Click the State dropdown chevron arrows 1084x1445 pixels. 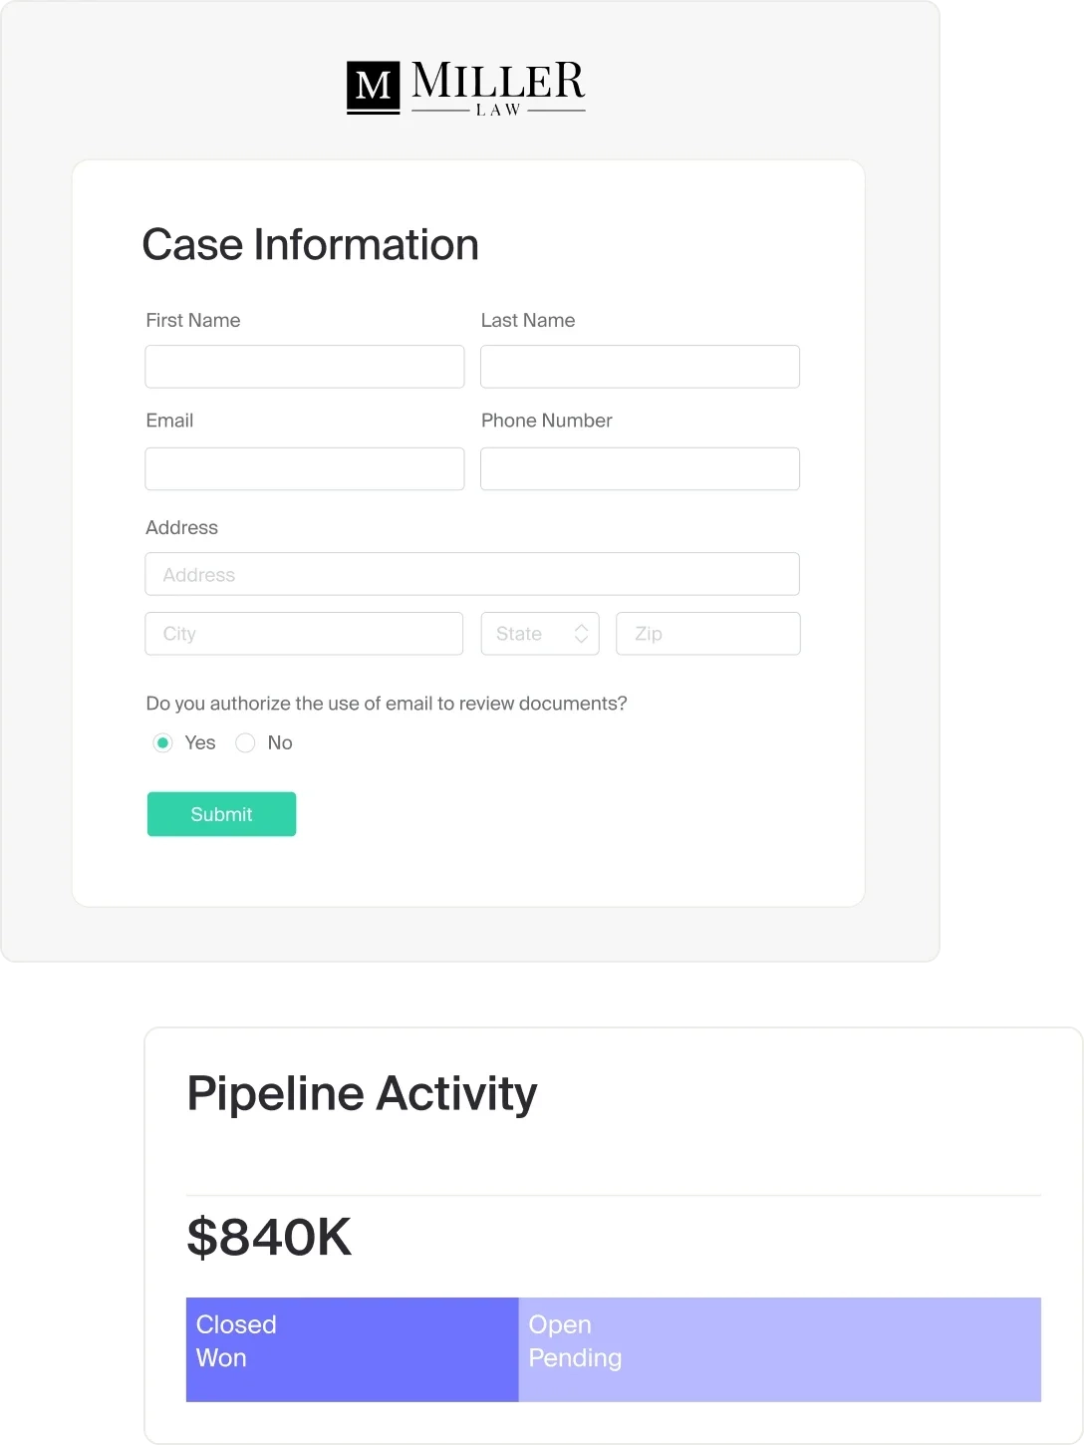[x=581, y=634]
